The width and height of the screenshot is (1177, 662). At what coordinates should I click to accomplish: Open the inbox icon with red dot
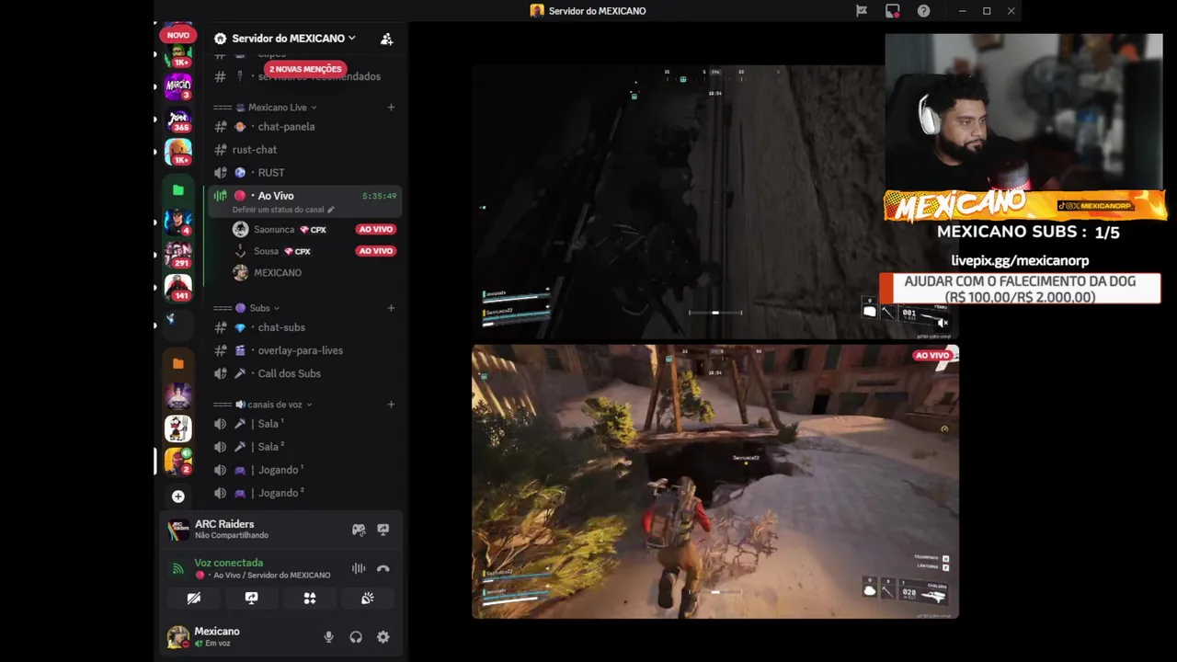(x=893, y=11)
